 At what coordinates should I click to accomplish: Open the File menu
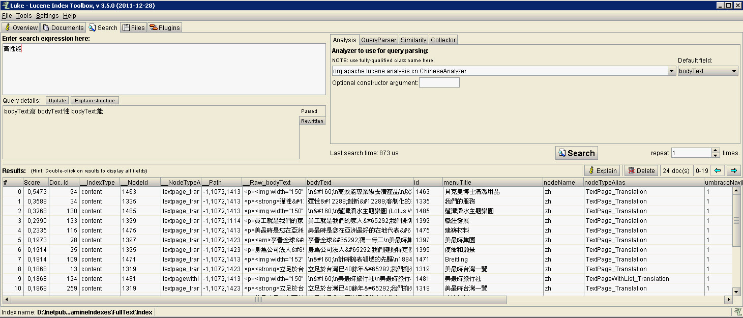7,16
